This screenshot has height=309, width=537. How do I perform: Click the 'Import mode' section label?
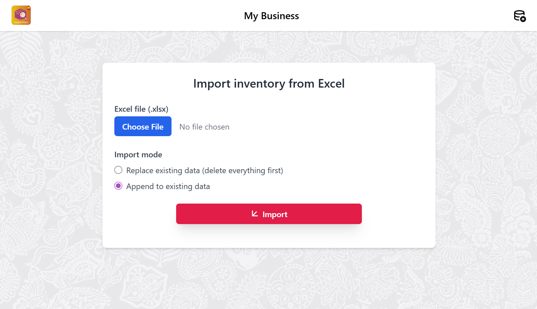click(x=138, y=155)
